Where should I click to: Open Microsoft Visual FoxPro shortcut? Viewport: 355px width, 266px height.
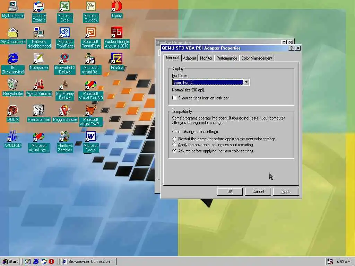91,116
